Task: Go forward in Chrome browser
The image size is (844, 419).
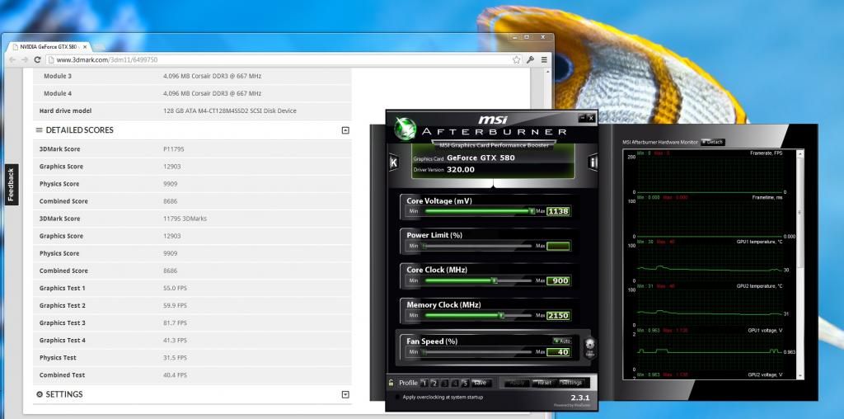Action: 25,59
